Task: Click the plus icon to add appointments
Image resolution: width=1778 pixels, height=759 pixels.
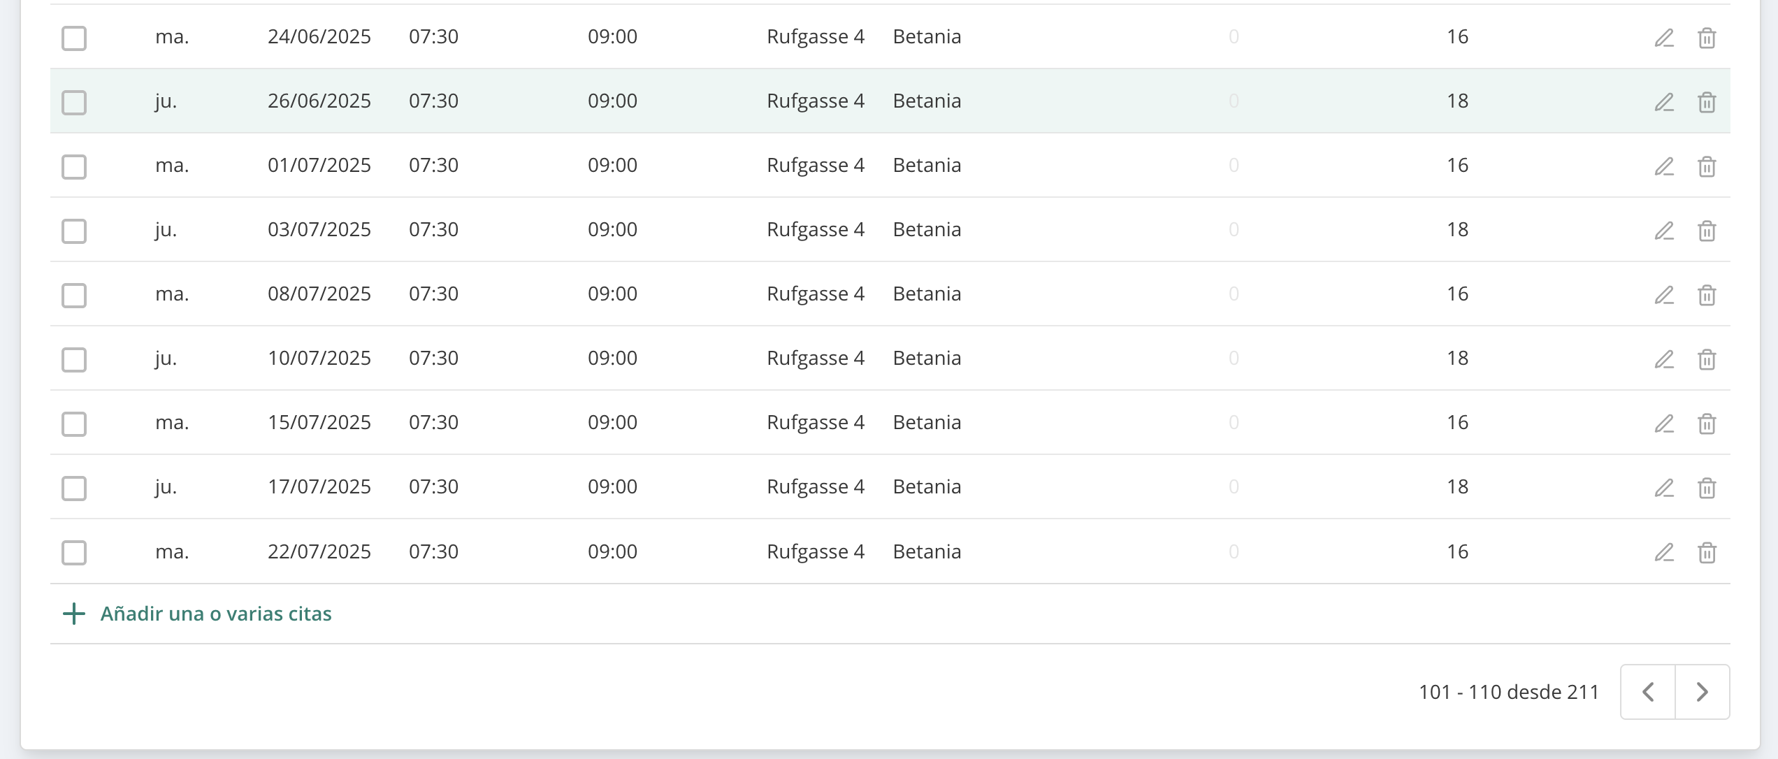Action: pyautogui.click(x=74, y=614)
